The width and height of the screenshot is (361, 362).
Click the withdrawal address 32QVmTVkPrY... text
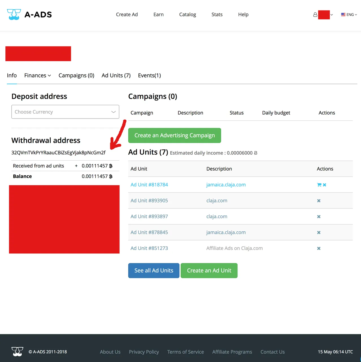pos(58,153)
